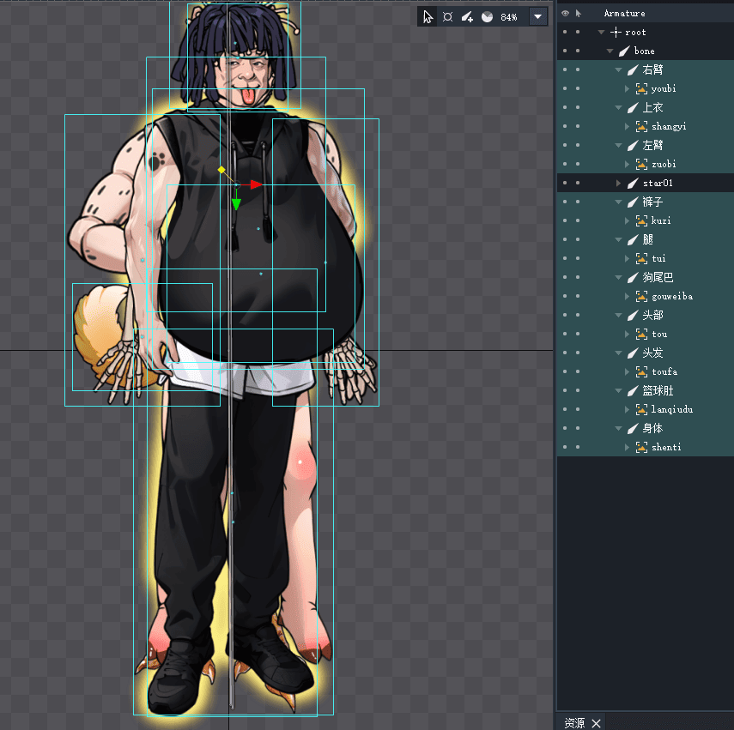The width and height of the screenshot is (734, 730).
Task: Toggle selectable dot for the kuzi slot
Action: pyautogui.click(x=578, y=220)
